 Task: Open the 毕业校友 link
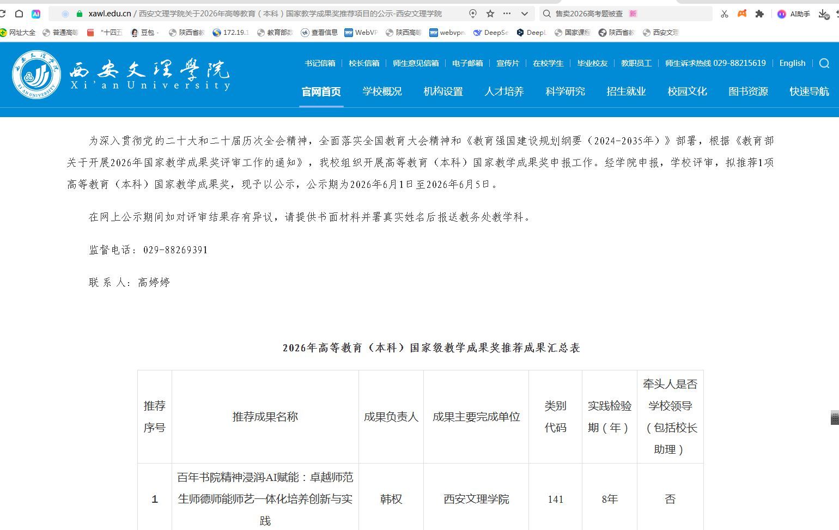(x=592, y=63)
